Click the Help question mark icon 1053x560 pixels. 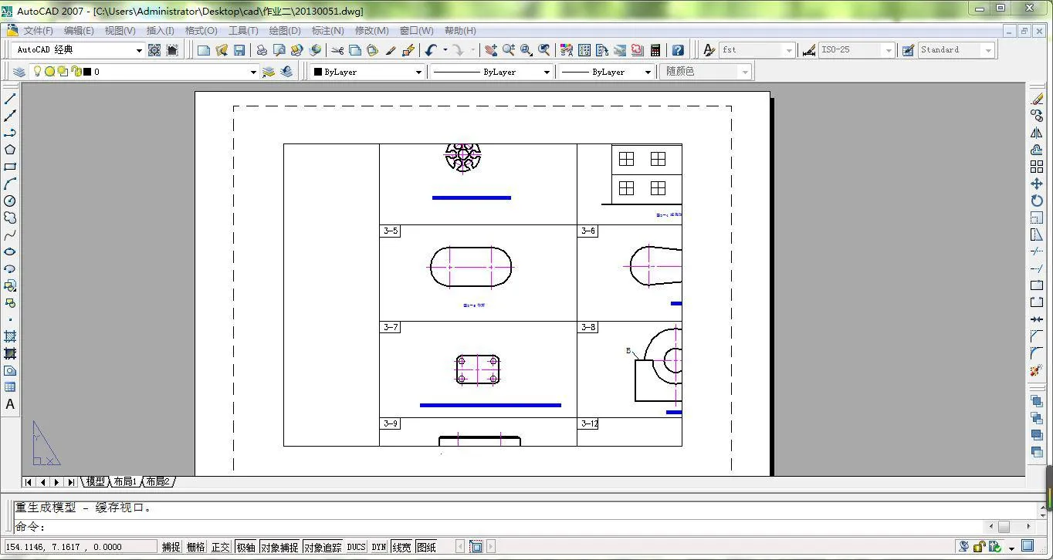(x=678, y=50)
